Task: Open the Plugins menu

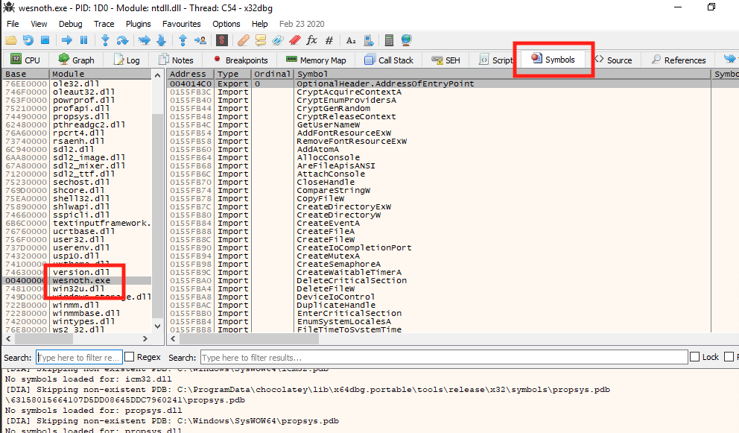Action: 138,24
